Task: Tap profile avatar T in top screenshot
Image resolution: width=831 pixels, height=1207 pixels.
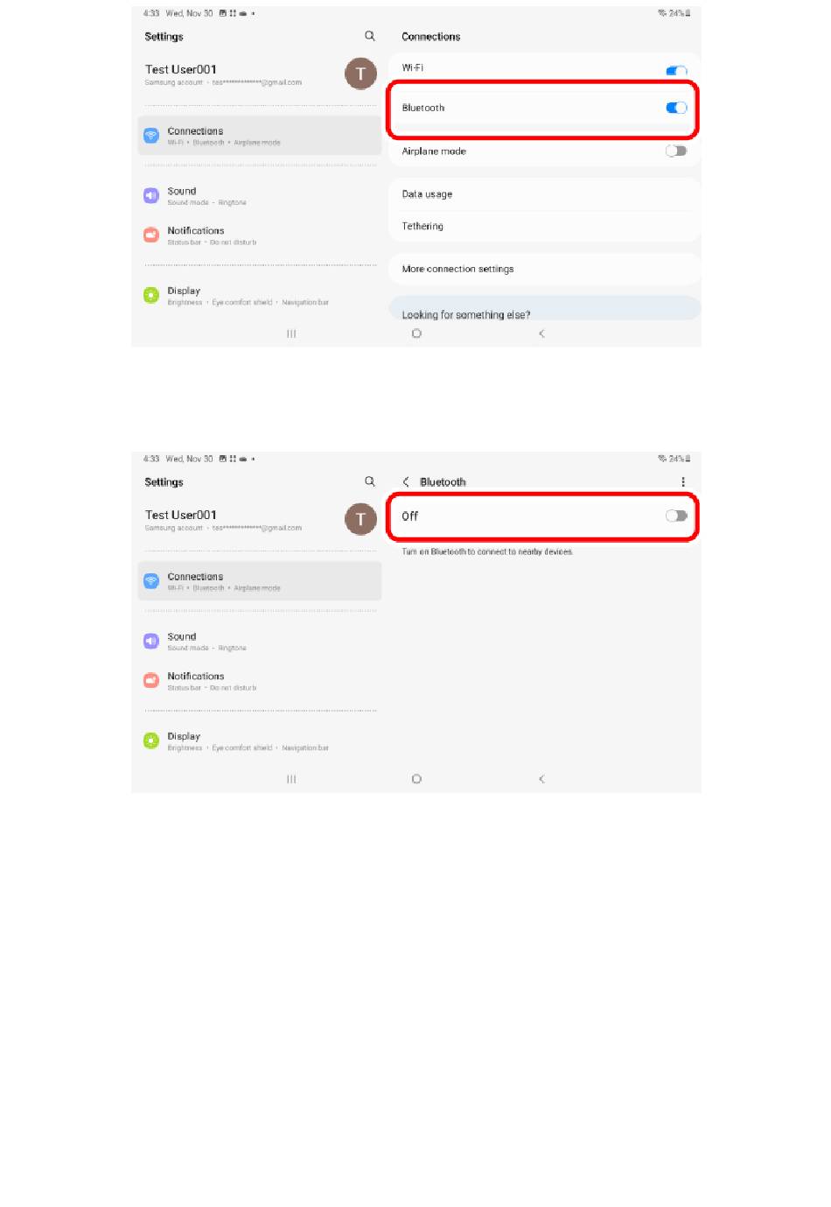Action: (x=360, y=74)
